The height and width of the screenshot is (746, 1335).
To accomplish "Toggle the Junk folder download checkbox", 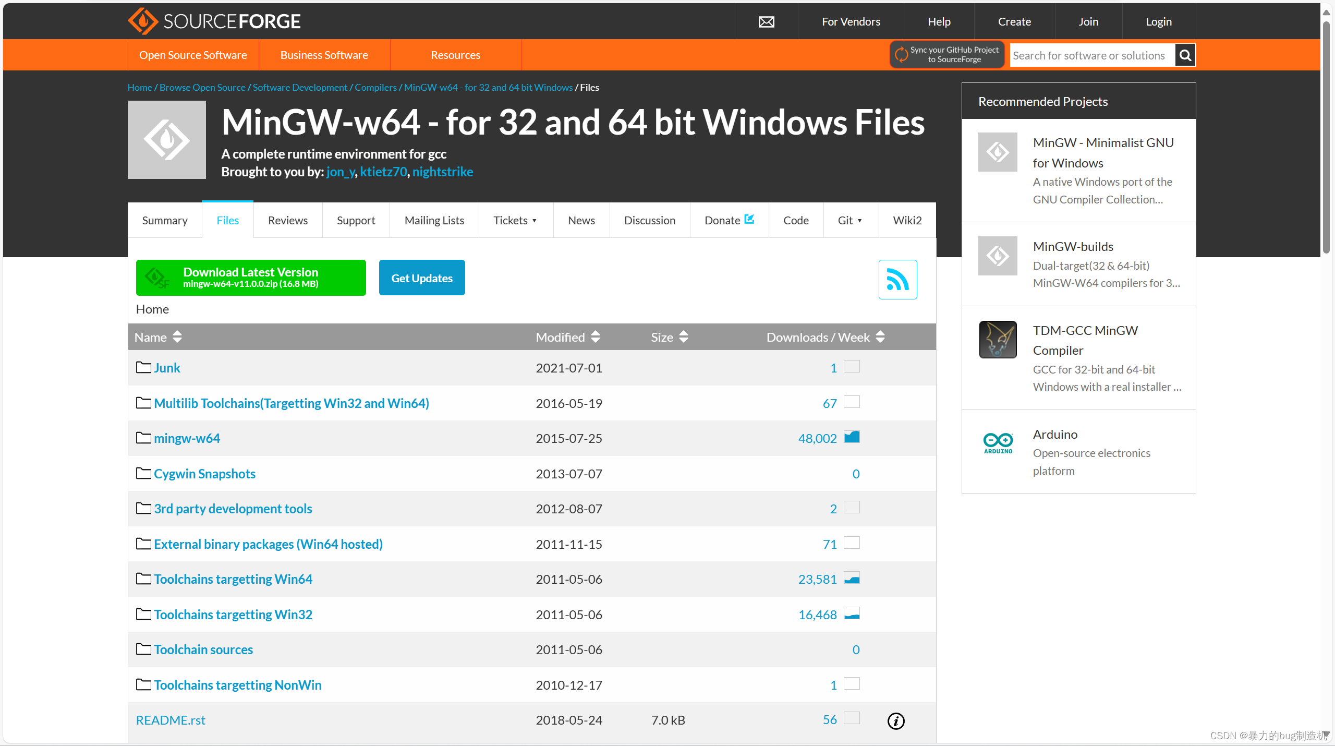I will click(852, 366).
